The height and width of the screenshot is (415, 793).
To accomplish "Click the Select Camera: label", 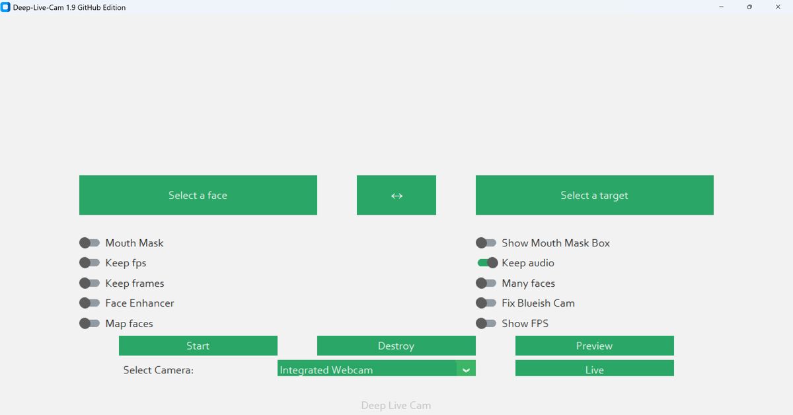I will pos(159,370).
